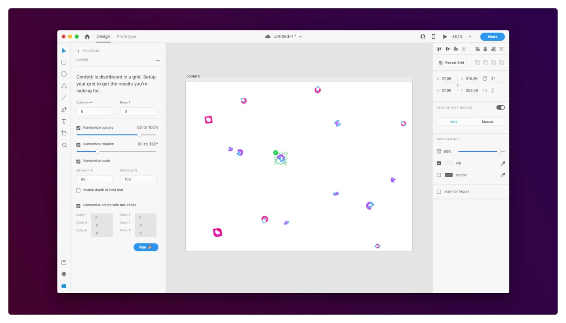Go back to Plugins list
Viewport: 566px width, 323px height.
pyautogui.click(x=78, y=51)
